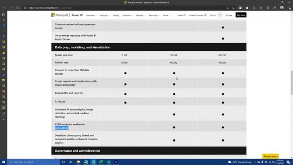Image resolution: width=293 pixels, height=165 pixels.
Task: Click the highlighted word connectivity
Action: pyautogui.click(x=62, y=128)
